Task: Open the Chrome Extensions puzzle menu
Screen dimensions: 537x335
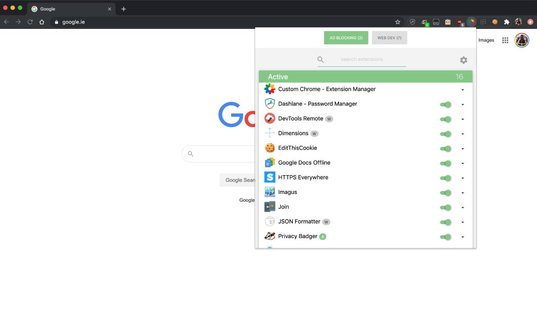Action: tap(507, 22)
